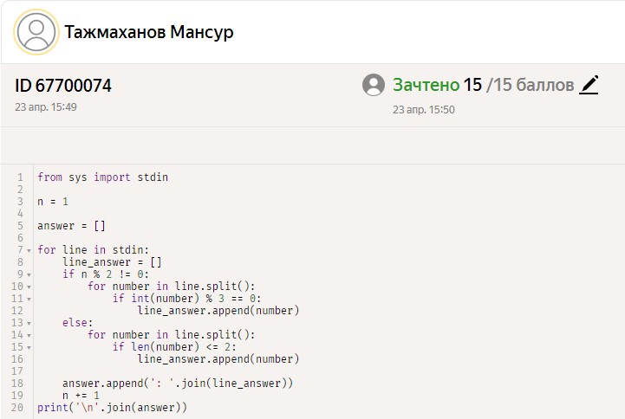Collapse the for loop at line 7
This screenshot has height=419, width=625.
point(29,250)
